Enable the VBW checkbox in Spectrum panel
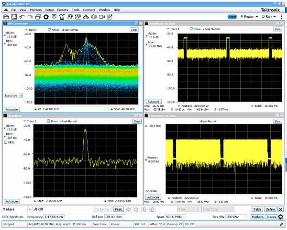This screenshot has width=287, height=230. (x=6, y=143)
